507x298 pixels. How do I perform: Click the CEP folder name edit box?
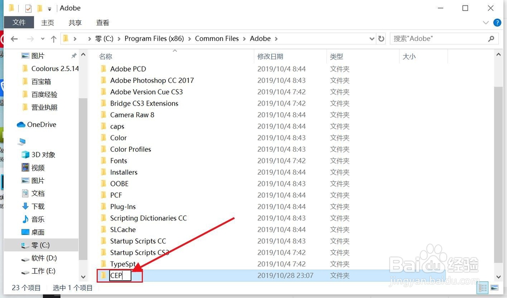coord(120,276)
